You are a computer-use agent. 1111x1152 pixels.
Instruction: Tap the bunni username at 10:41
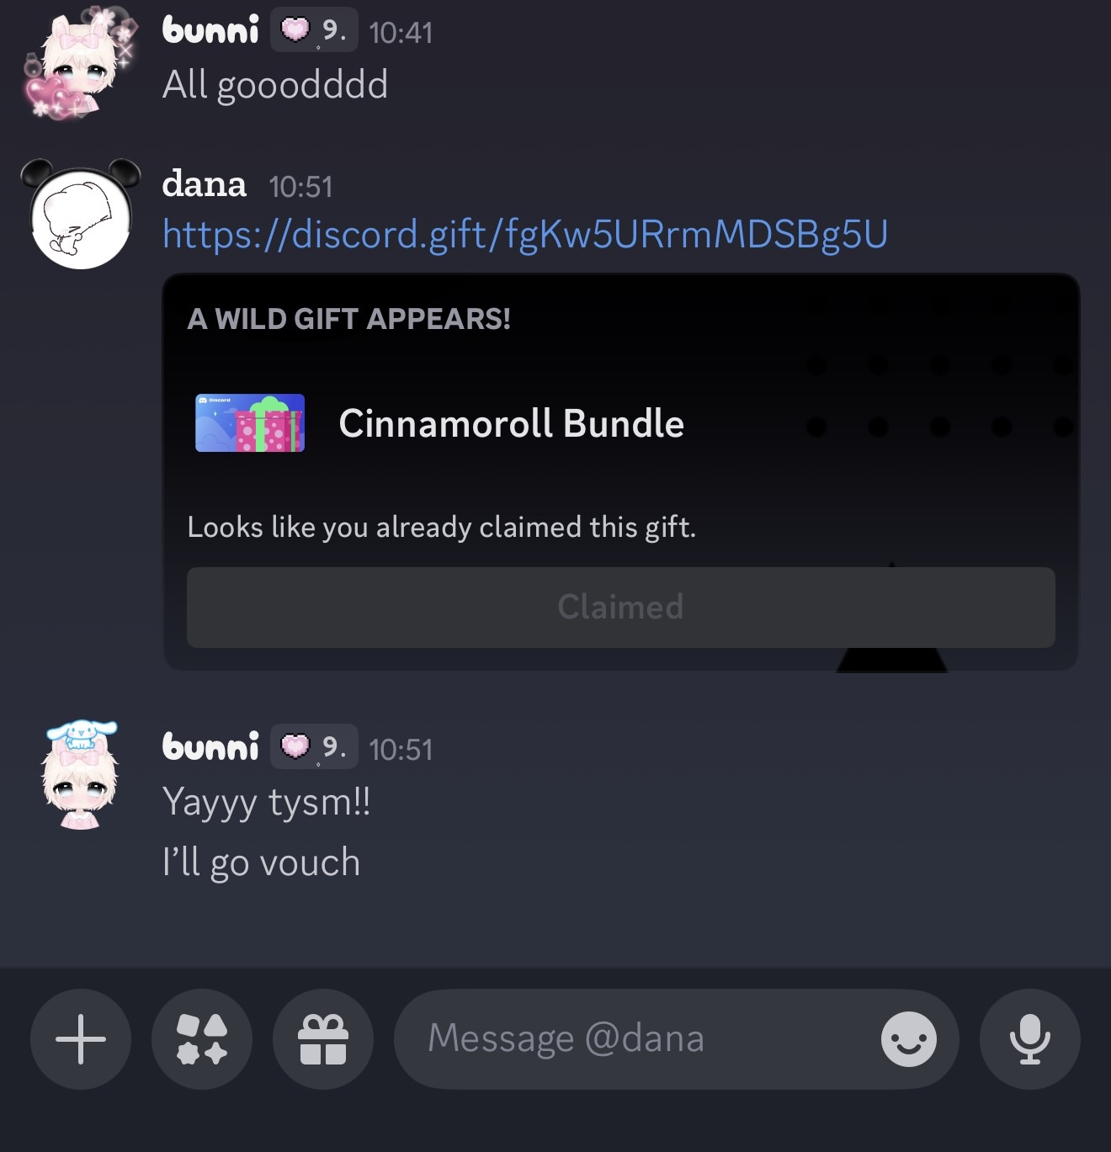tap(210, 30)
